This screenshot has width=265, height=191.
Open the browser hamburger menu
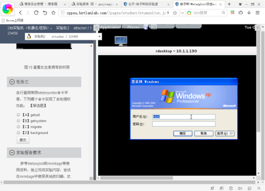pyautogui.click(x=258, y=13)
